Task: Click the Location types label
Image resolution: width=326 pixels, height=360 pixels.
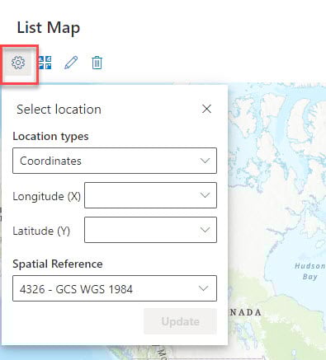Action: [x=50, y=137]
